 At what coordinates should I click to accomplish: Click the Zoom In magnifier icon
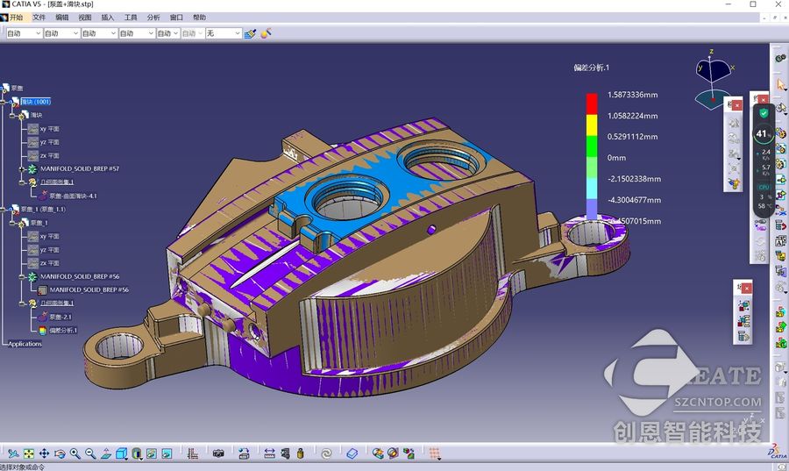tap(75, 453)
